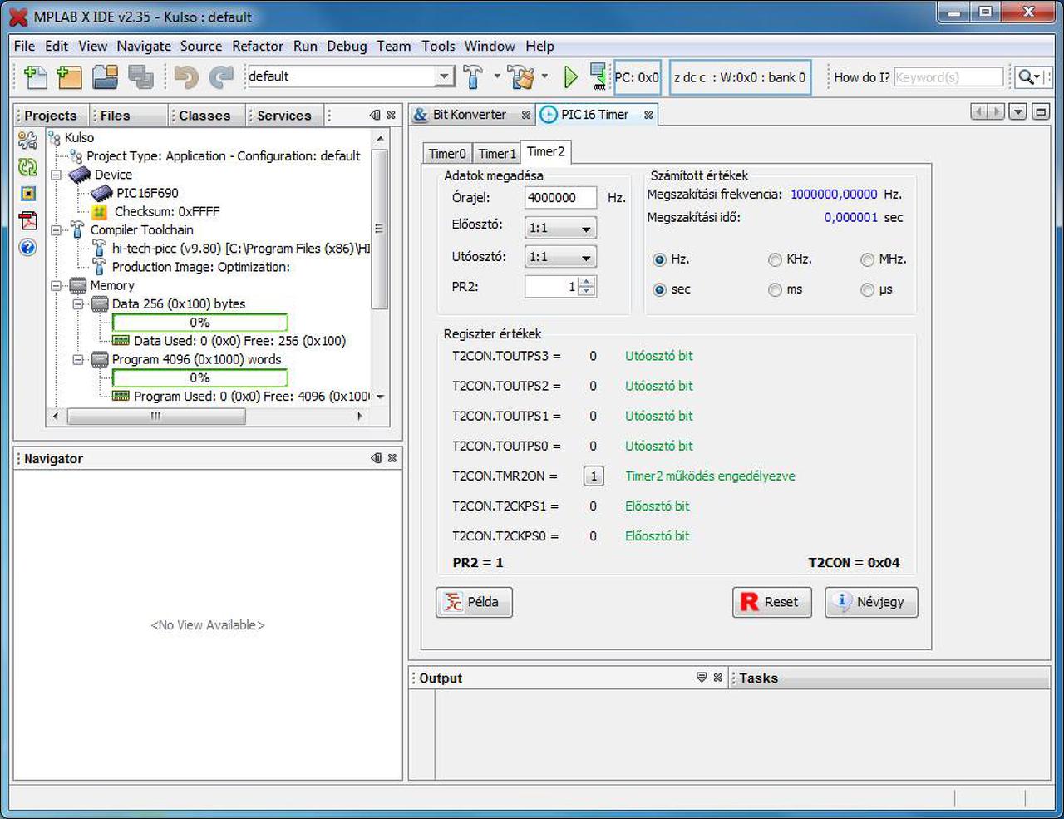Minimize the Projects panel group
The height and width of the screenshot is (819, 1064).
tap(375, 115)
